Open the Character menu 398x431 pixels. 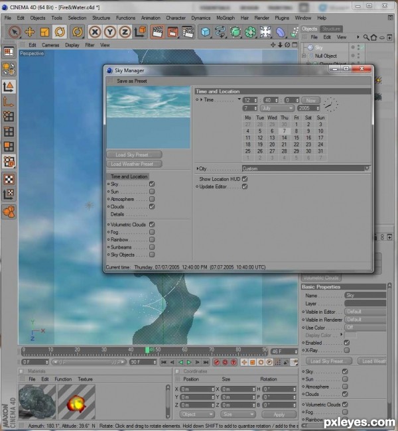(176, 18)
